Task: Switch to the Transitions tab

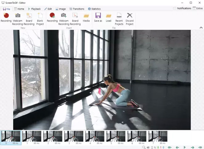Action: (x=77, y=9)
